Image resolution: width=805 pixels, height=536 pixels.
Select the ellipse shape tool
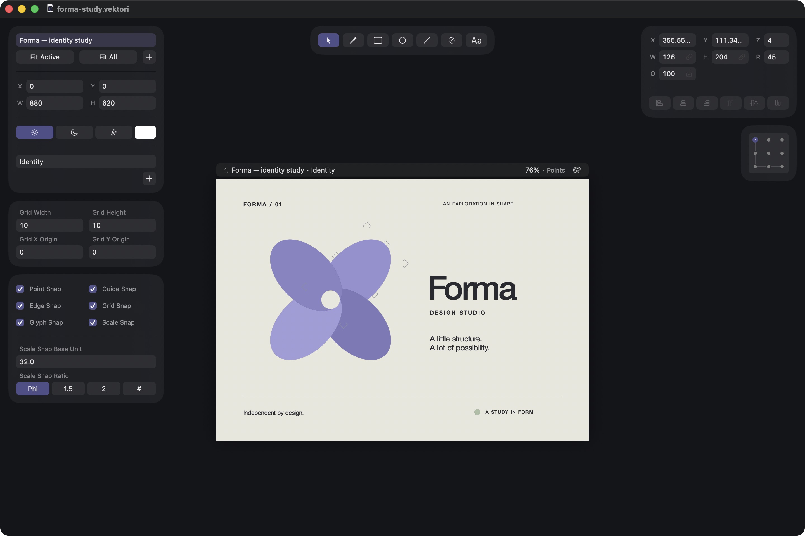pos(402,40)
